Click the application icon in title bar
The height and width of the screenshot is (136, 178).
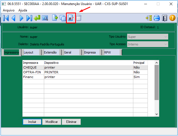coord(4,4)
